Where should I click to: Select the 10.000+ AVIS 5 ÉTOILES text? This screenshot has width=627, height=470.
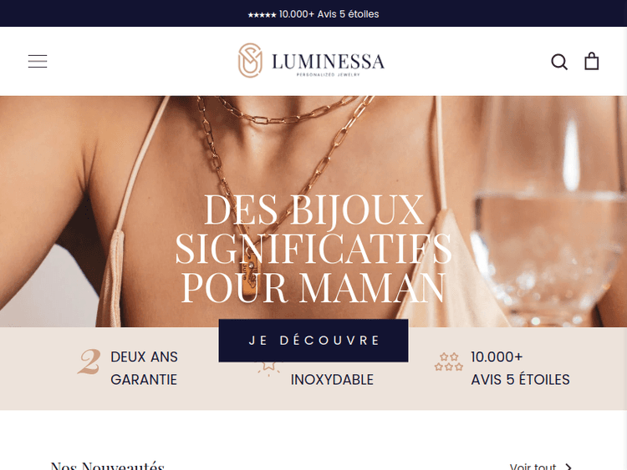pyautogui.click(x=520, y=368)
